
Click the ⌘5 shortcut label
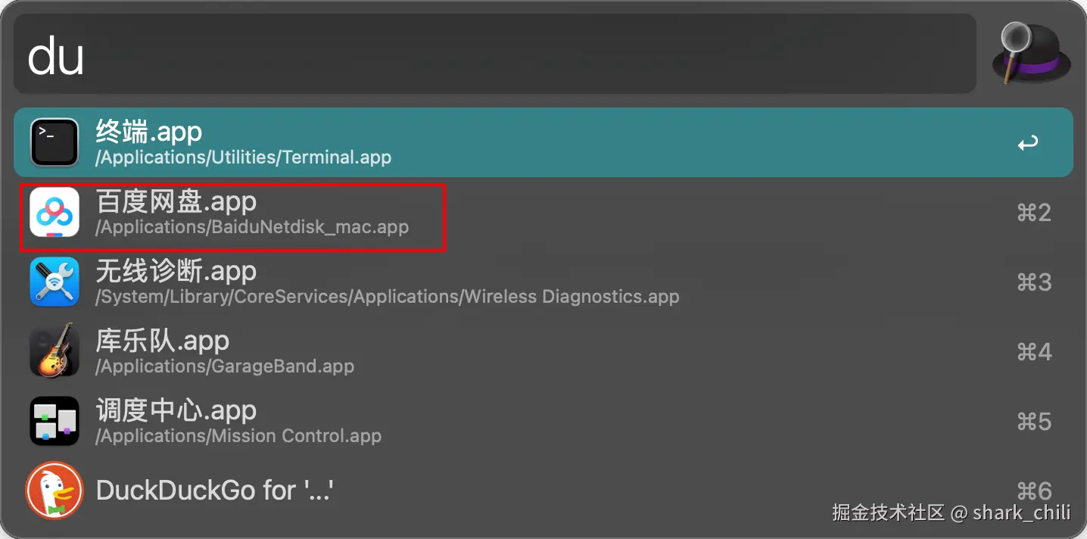tap(1034, 422)
